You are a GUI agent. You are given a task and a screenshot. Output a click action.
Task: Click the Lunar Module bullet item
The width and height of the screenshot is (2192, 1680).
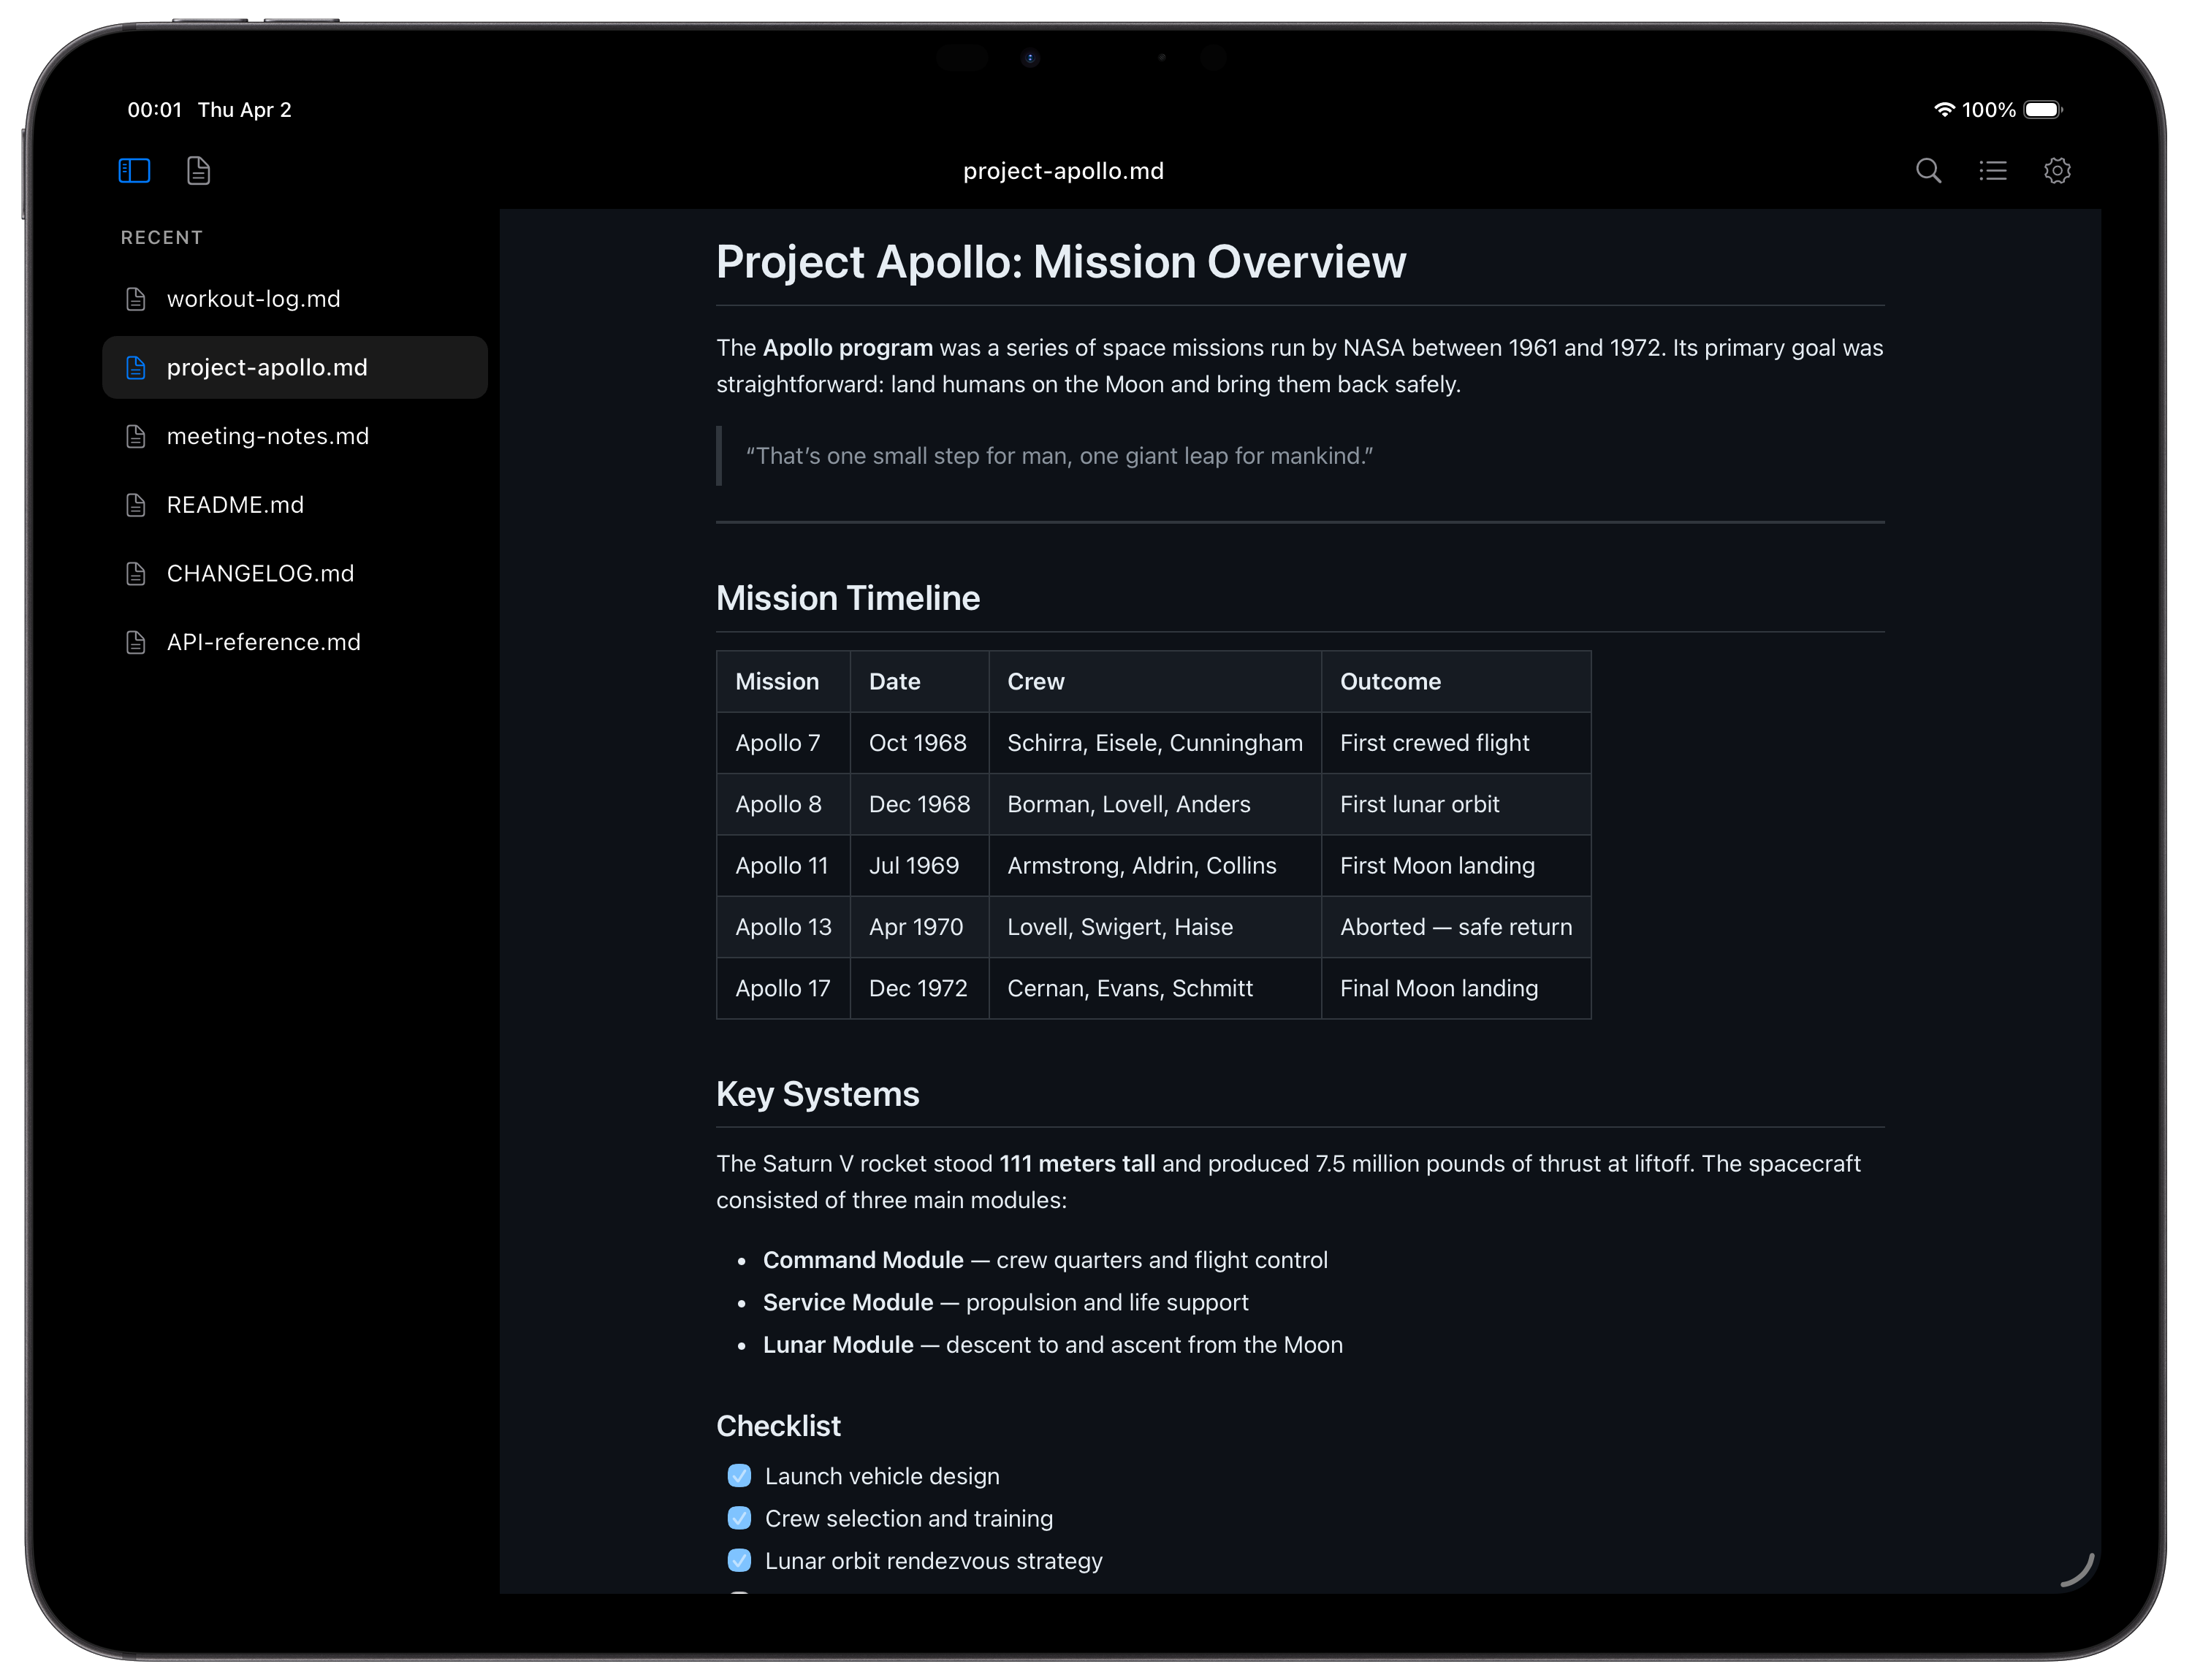pyautogui.click(x=1052, y=1345)
